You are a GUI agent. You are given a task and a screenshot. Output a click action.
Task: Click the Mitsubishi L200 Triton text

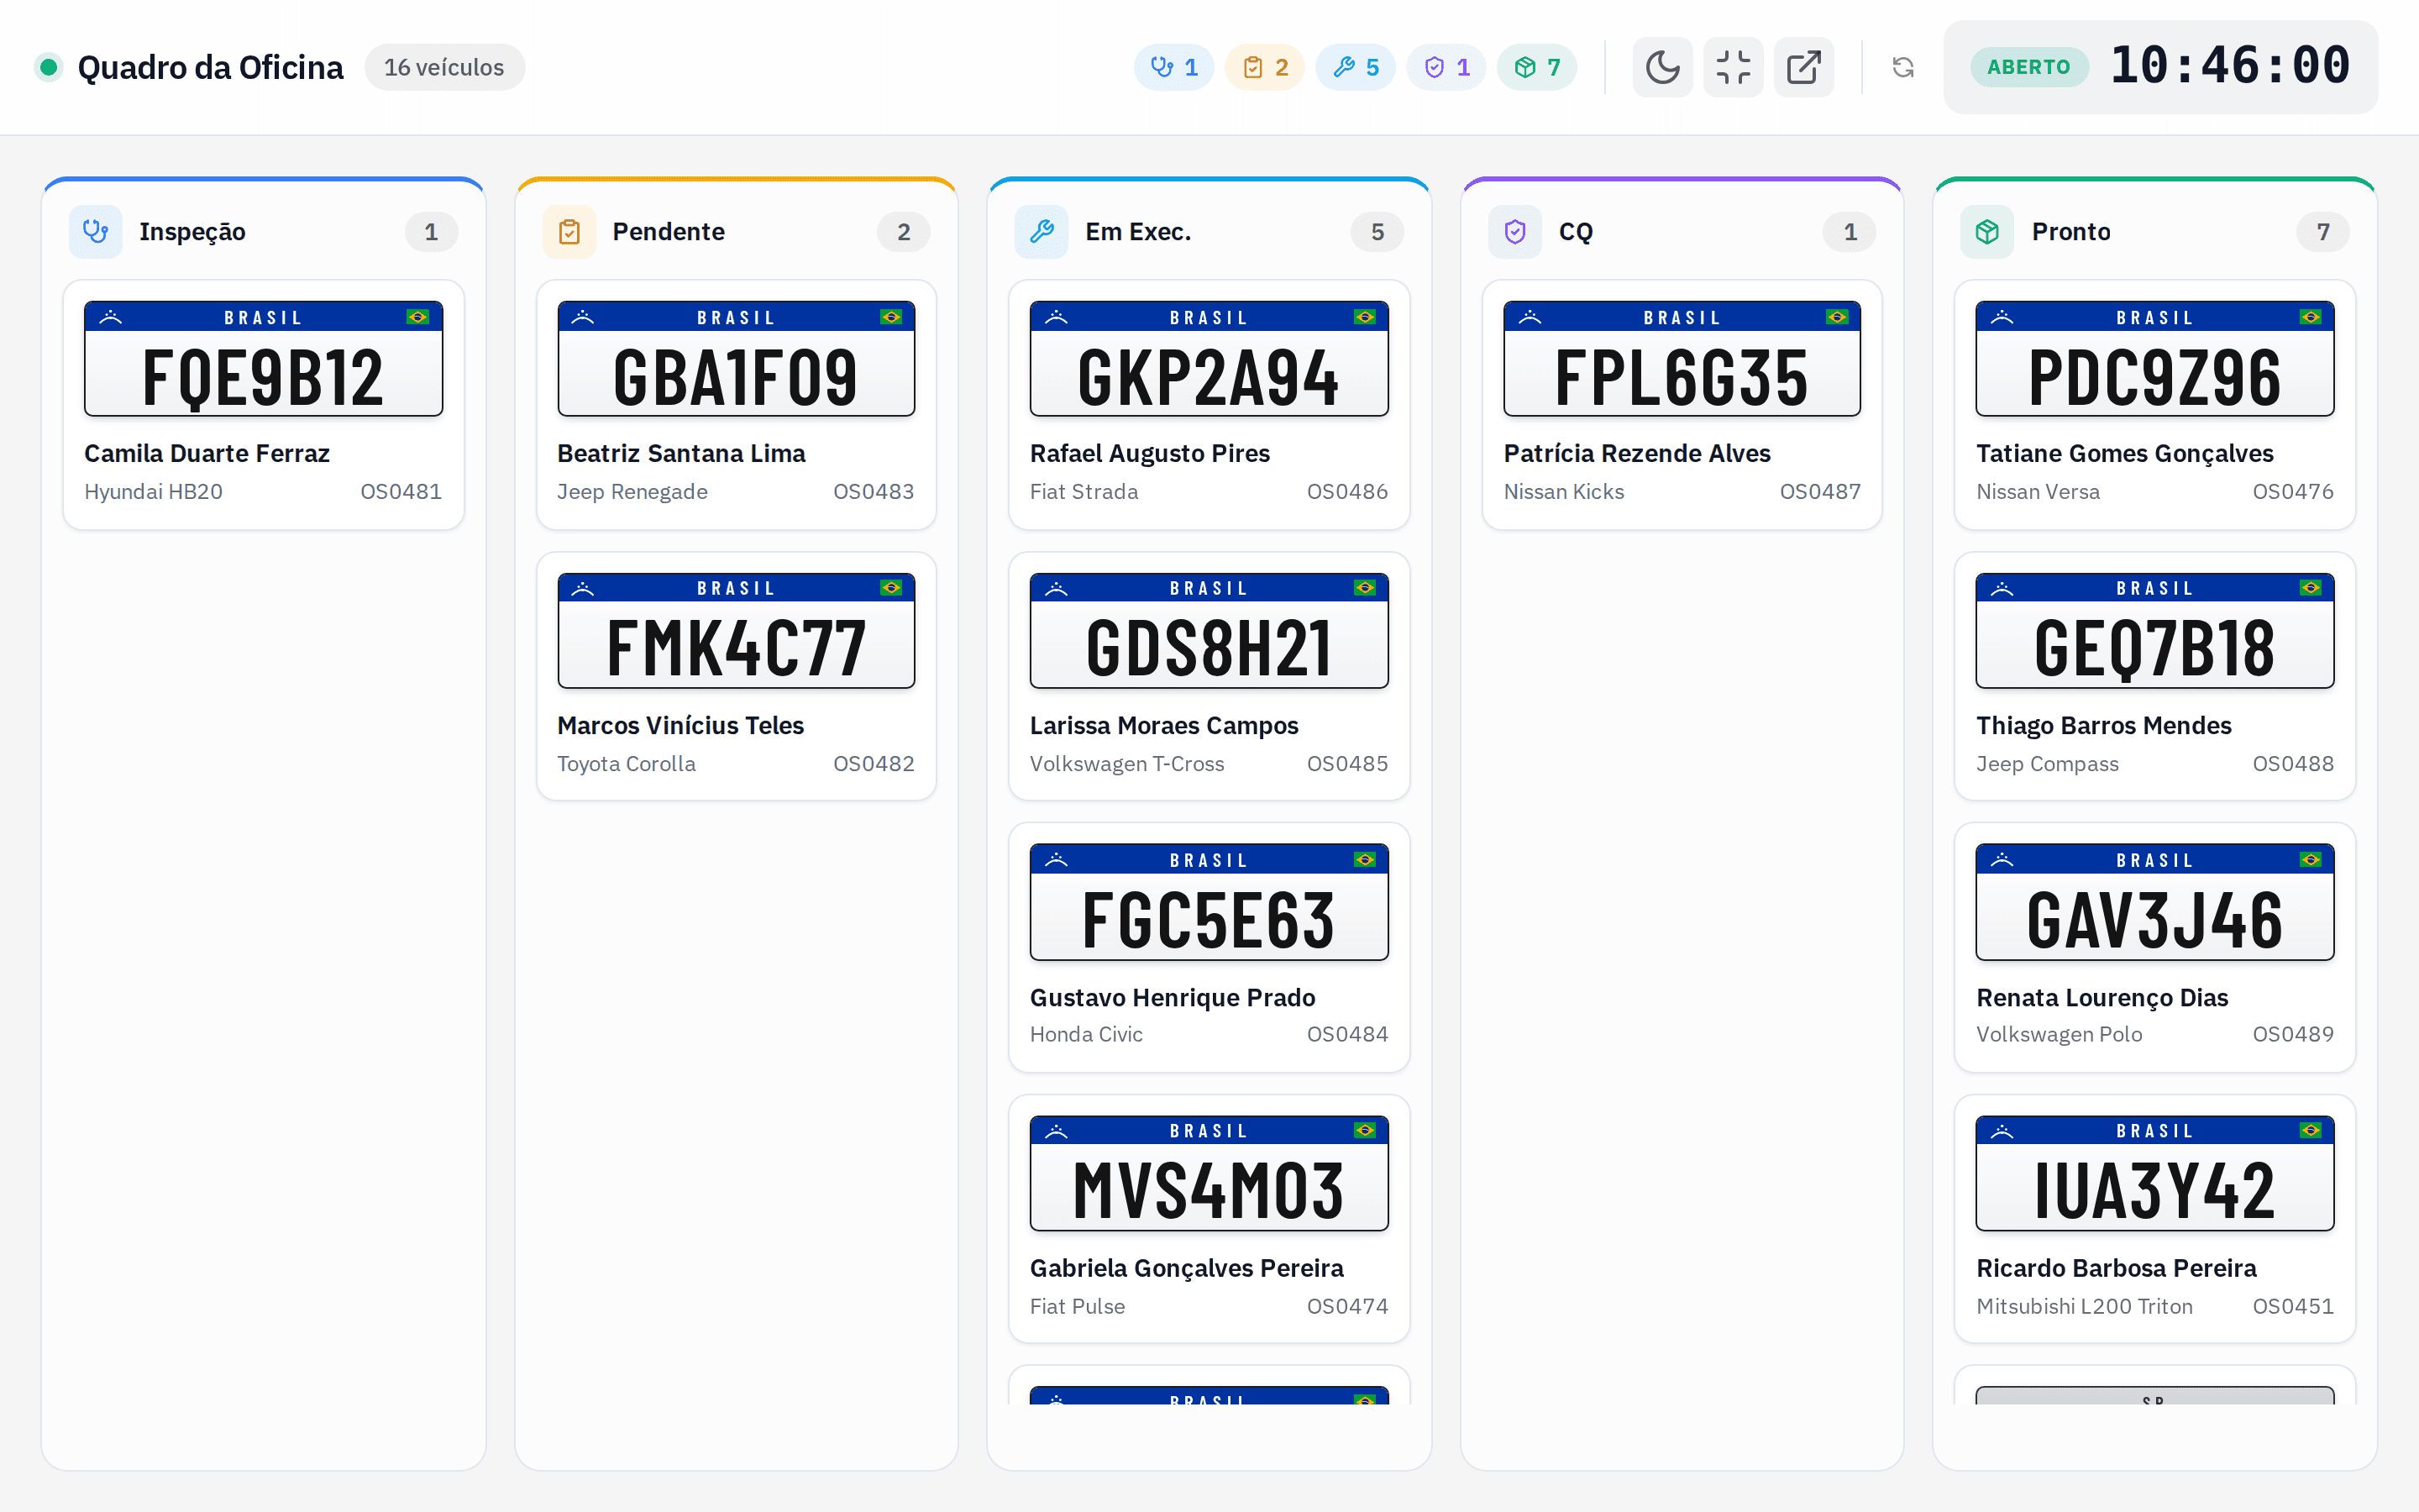(2084, 1306)
